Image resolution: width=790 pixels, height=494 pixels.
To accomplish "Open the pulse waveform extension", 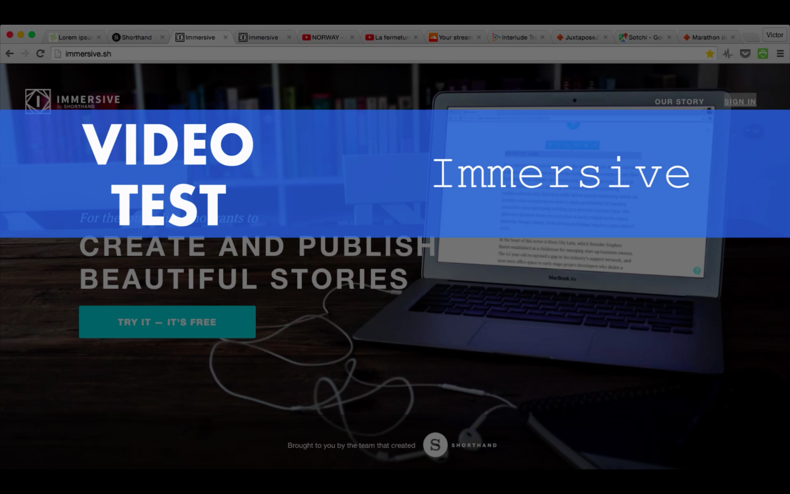I will click(727, 54).
